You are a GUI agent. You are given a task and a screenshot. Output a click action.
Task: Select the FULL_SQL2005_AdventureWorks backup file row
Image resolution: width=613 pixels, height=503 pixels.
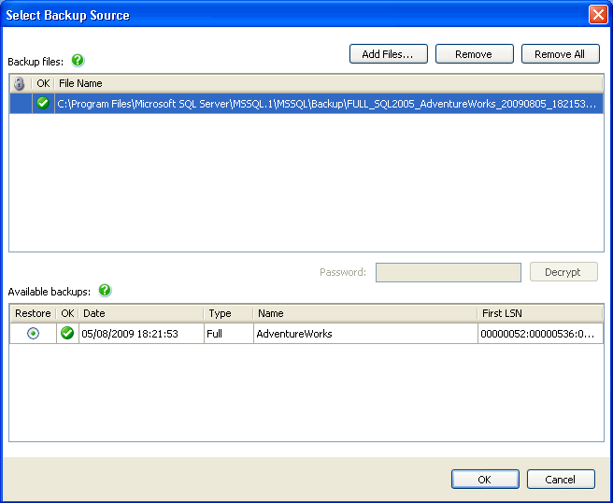(327, 104)
